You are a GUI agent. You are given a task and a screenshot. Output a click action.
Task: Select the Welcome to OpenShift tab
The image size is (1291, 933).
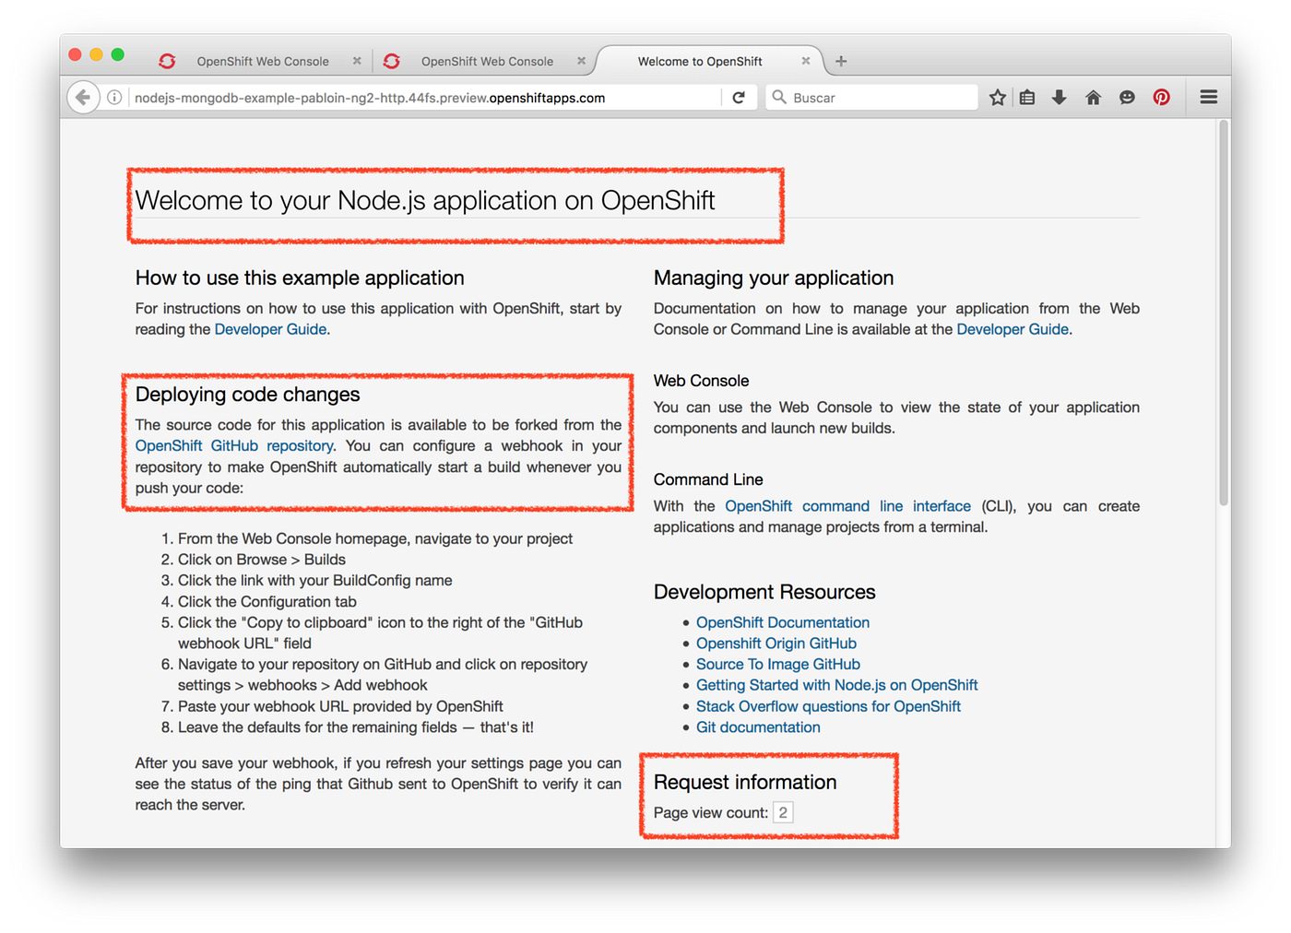[700, 62]
